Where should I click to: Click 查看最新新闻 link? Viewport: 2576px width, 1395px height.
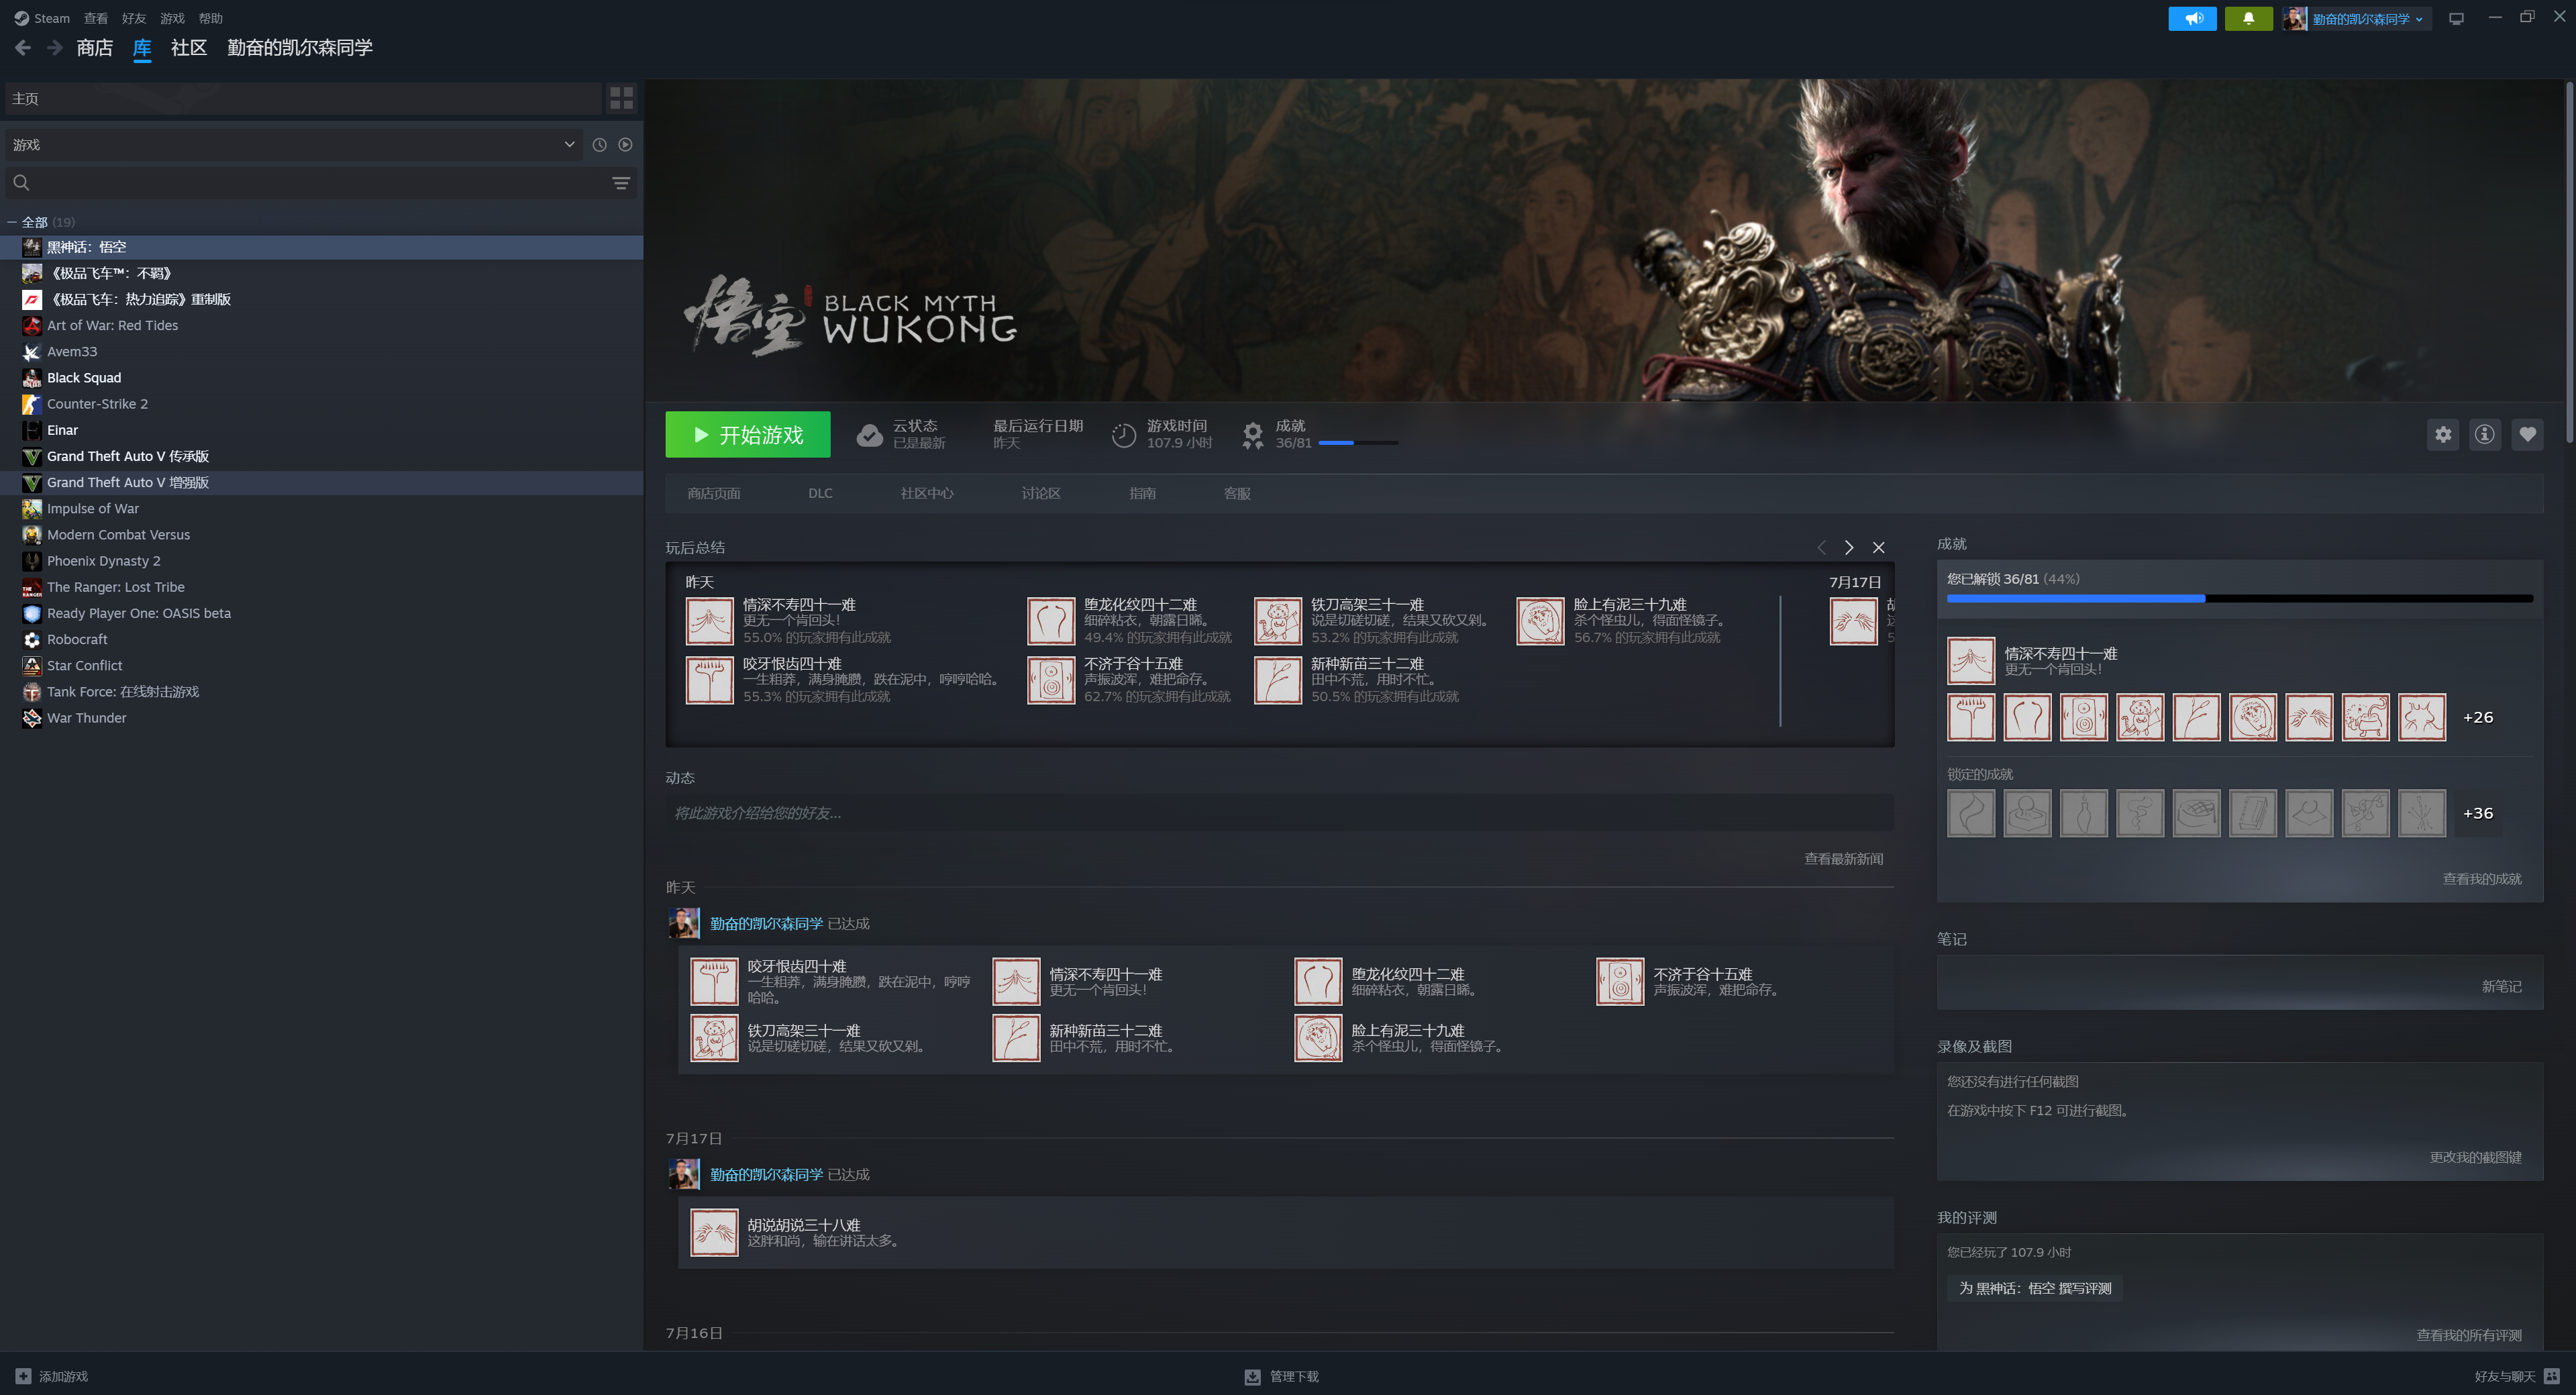tap(1843, 859)
